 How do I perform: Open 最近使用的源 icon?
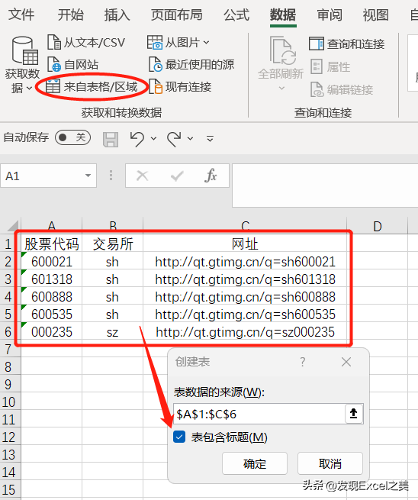click(x=156, y=64)
